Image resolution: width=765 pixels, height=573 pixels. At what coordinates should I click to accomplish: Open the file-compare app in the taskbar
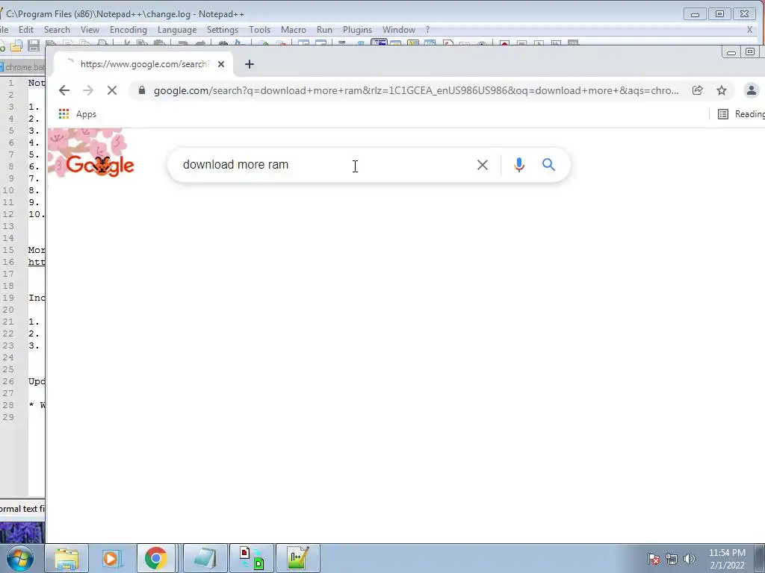[253, 558]
